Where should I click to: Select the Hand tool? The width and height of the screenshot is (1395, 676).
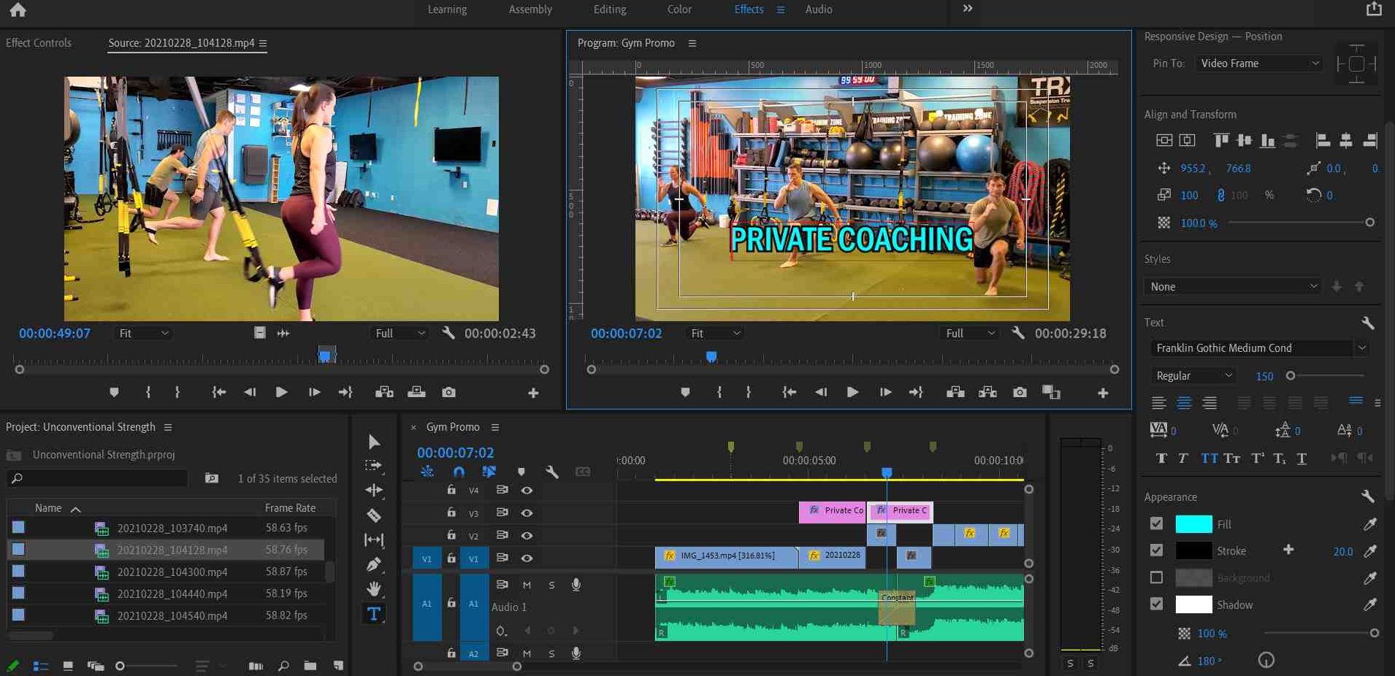tap(373, 588)
